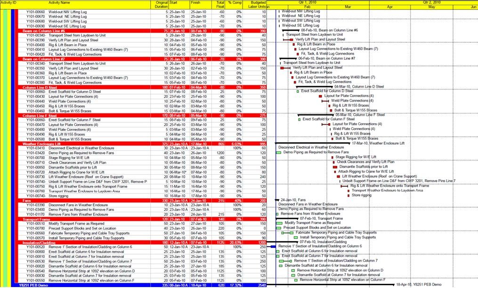The image size is (478, 288).
Task: Select the Rig & Lift Weather Enclosure red bar
Action: tap(344, 186)
